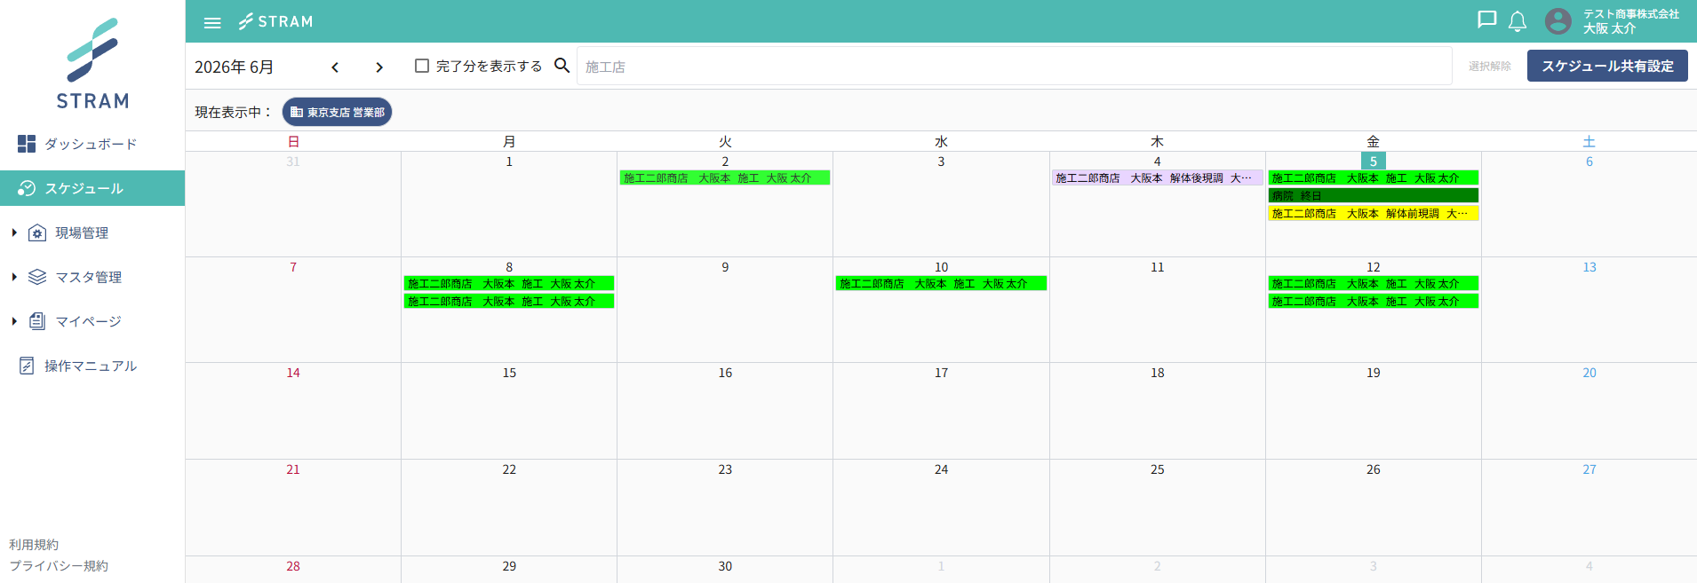Open 利用規約 link
Image resolution: width=1697 pixels, height=583 pixels.
point(34,544)
